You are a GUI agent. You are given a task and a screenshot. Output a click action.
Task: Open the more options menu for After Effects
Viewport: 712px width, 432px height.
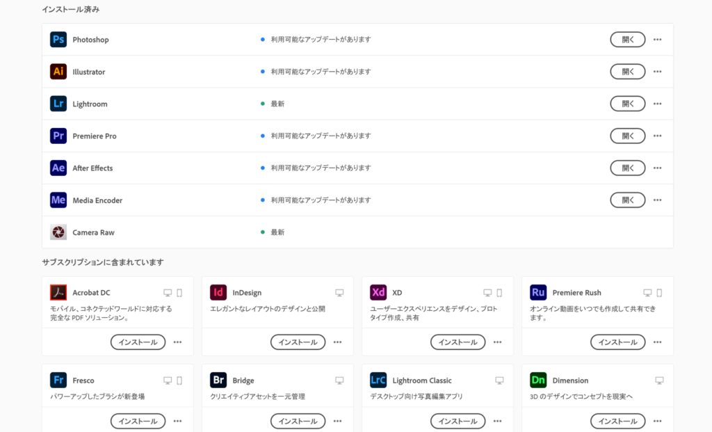point(658,168)
